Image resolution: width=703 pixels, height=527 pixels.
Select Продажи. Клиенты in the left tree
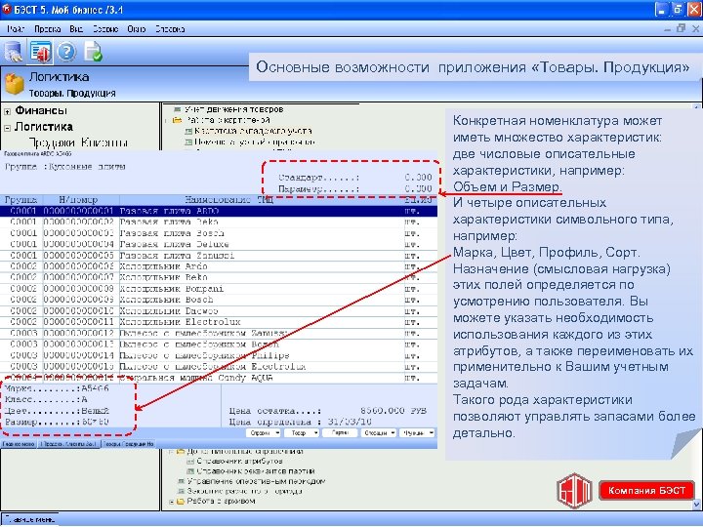point(78,142)
